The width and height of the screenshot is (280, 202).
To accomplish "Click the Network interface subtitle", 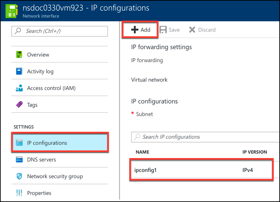I will click(41, 16).
